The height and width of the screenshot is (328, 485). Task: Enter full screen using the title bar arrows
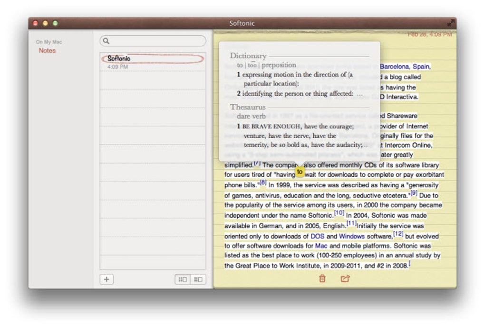pos(451,23)
